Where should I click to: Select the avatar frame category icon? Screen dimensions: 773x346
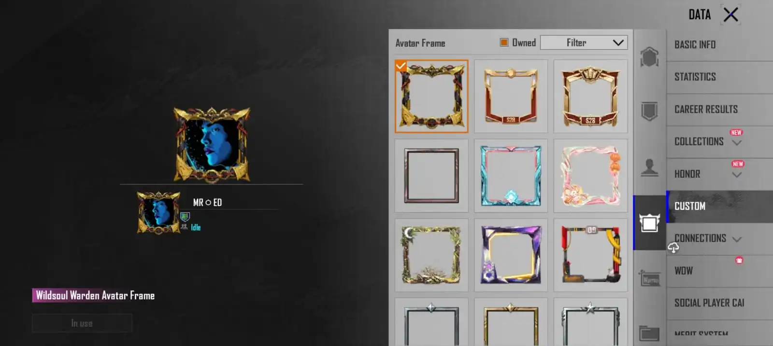point(649,223)
